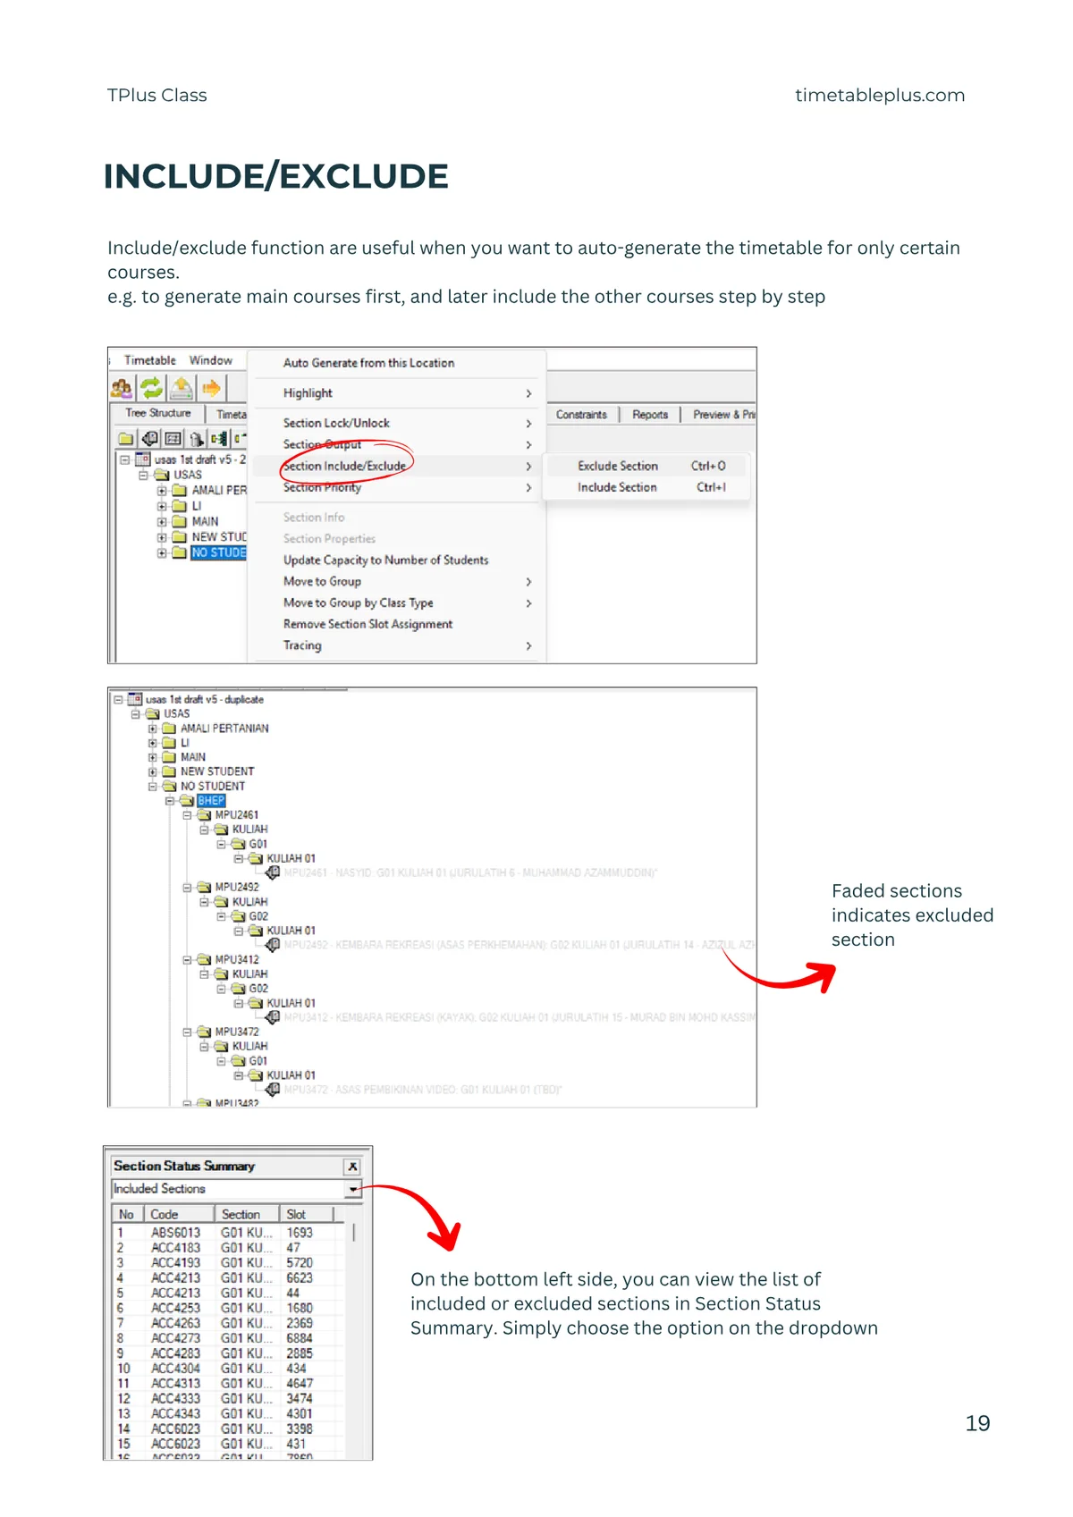Viewport: 1073px width, 1517px height.
Task: Click the building icon in tree toolbar
Action: 196,439
